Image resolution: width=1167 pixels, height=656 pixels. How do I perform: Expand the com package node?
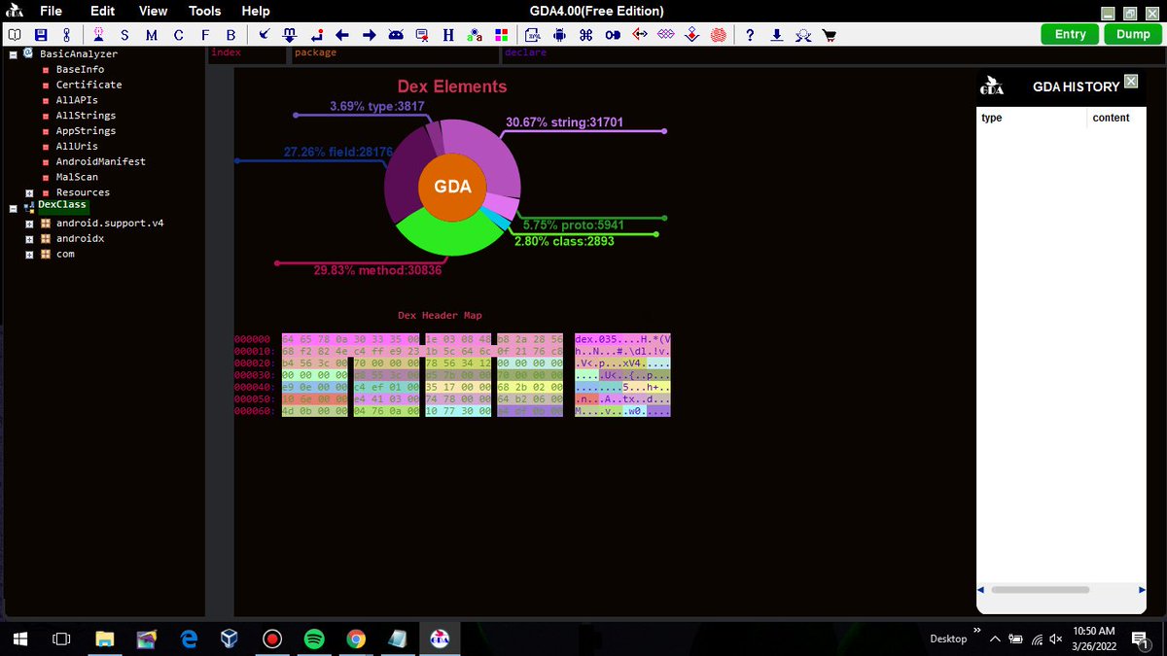tap(29, 255)
